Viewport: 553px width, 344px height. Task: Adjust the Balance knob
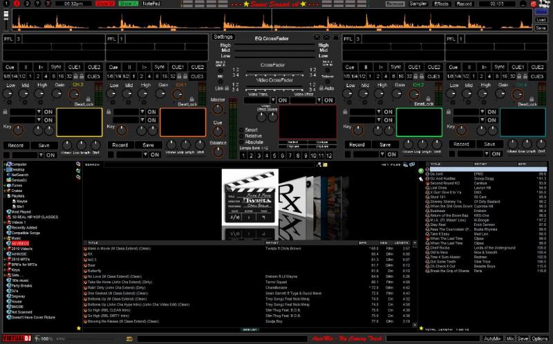[218, 152]
